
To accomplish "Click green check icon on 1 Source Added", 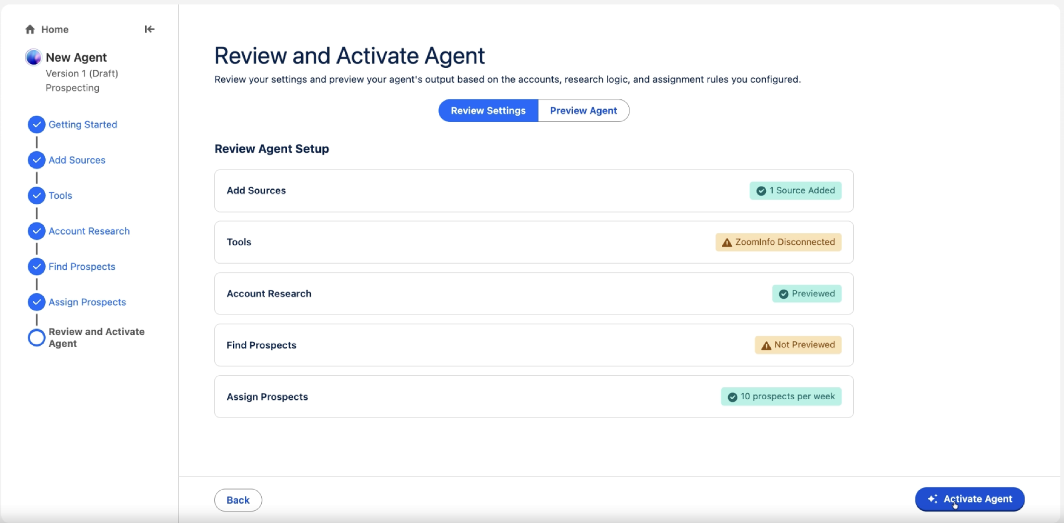I will tap(761, 191).
